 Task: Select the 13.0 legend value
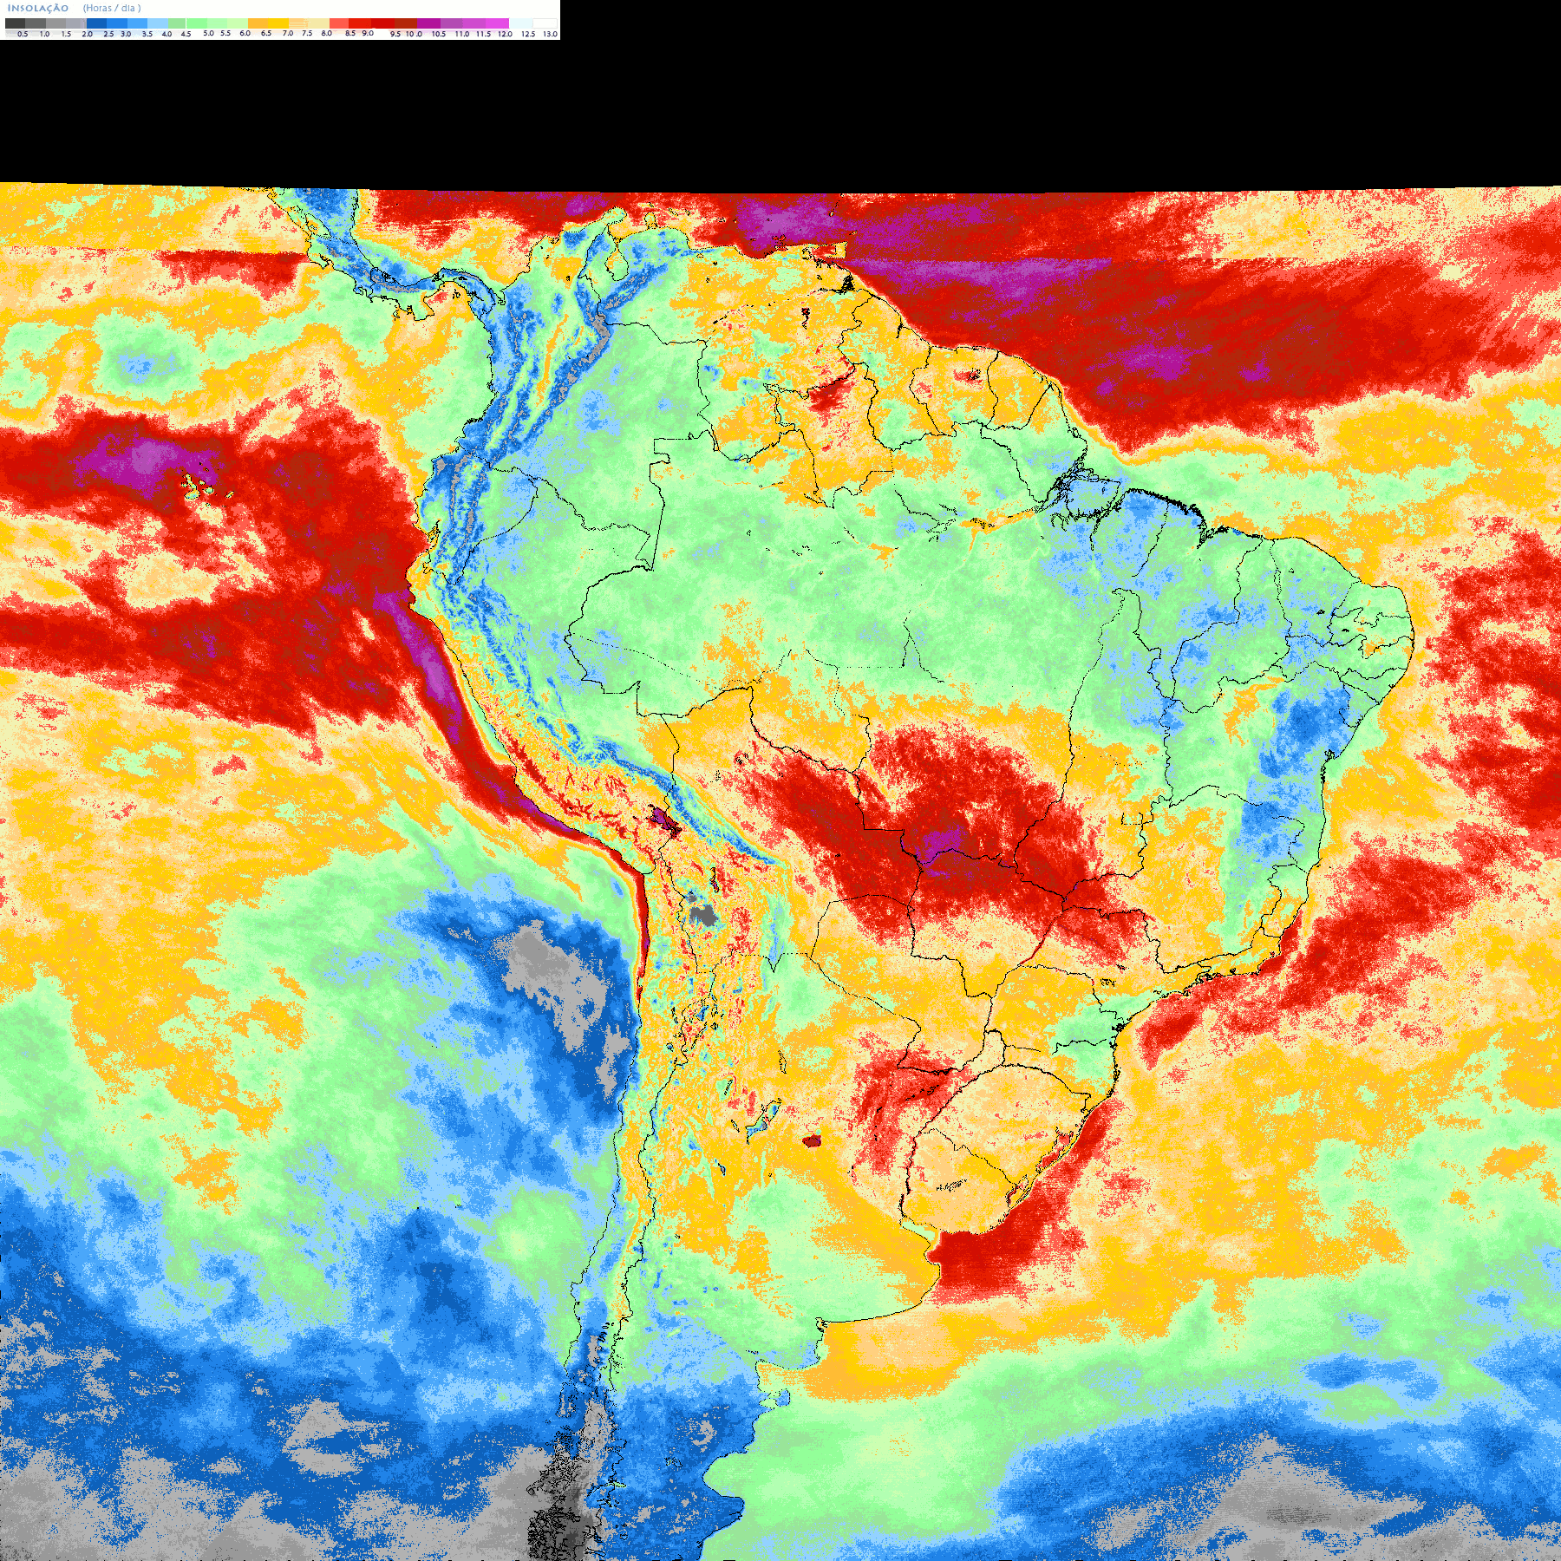(550, 34)
